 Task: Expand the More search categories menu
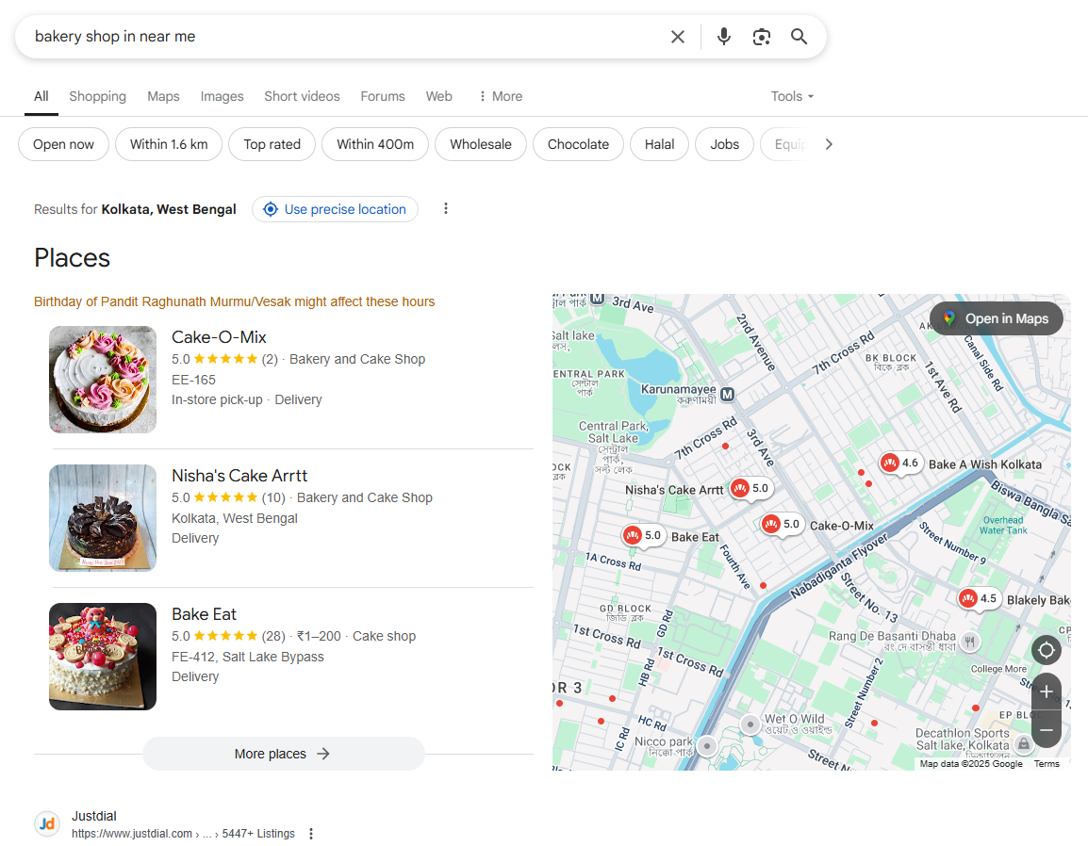coord(501,96)
